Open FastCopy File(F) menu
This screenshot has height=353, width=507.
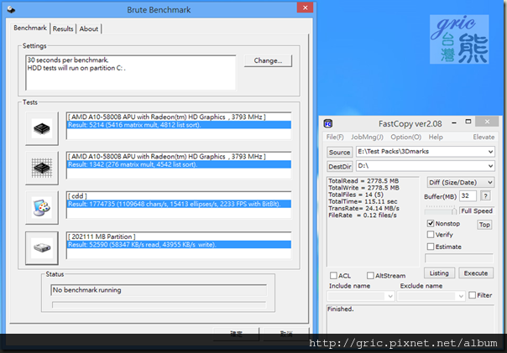point(335,137)
